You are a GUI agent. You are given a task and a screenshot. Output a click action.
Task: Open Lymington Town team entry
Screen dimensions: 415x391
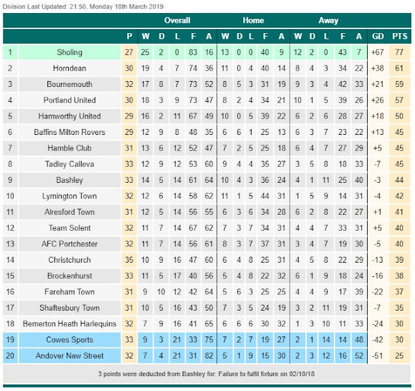click(69, 196)
